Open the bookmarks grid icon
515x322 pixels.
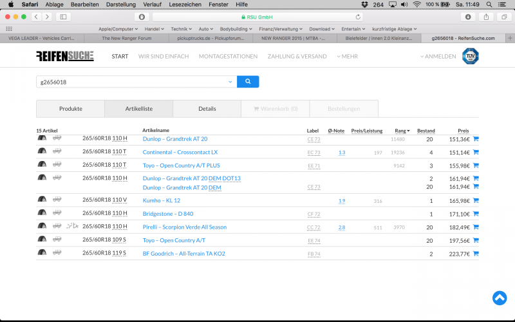click(x=9, y=29)
